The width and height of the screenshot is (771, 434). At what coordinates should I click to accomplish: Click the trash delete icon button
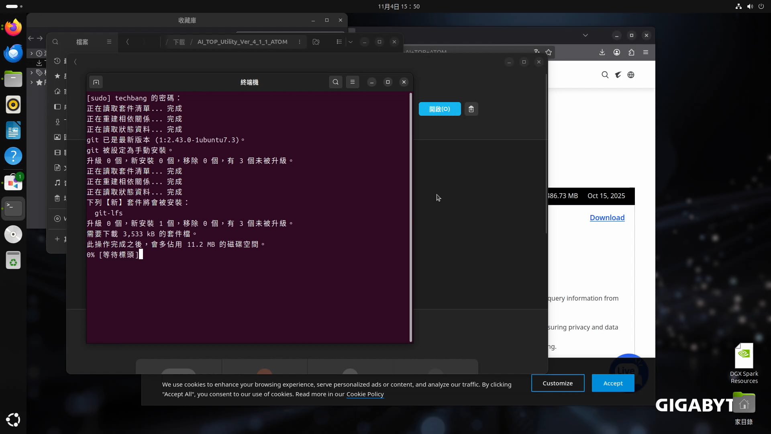(471, 109)
